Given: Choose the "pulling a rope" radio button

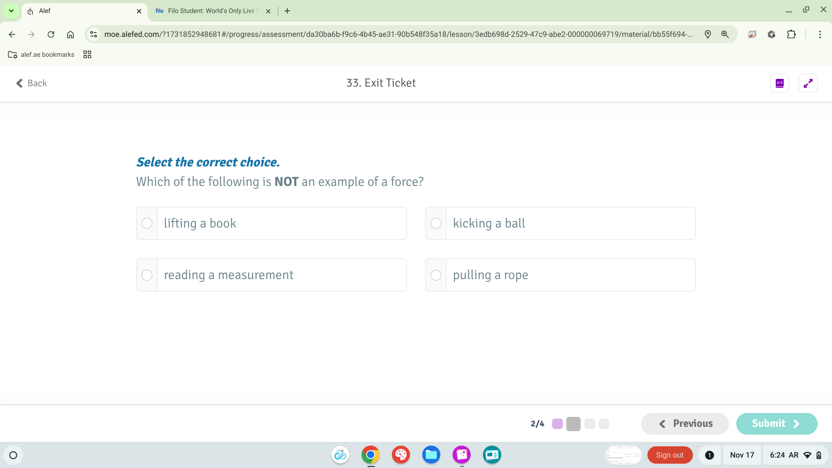Looking at the screenshot, I should [436, 275].
